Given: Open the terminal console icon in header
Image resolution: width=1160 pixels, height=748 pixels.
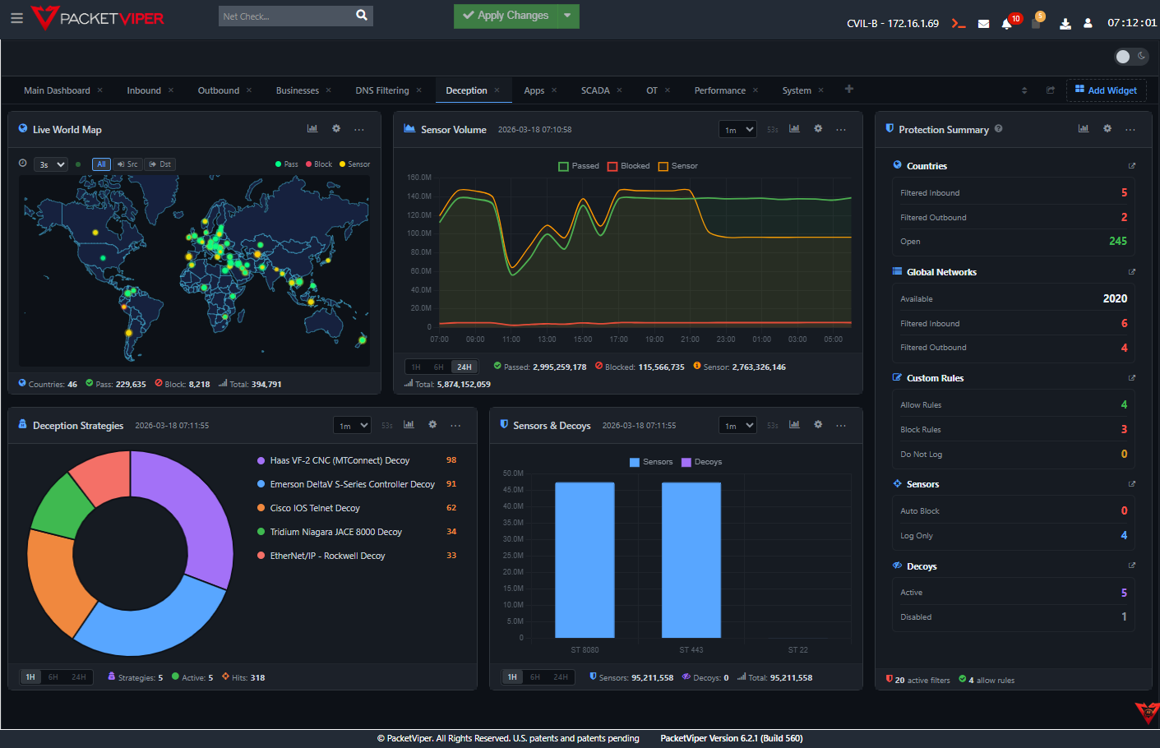Looking at the screenshot, I should click(x=958, y=23).
